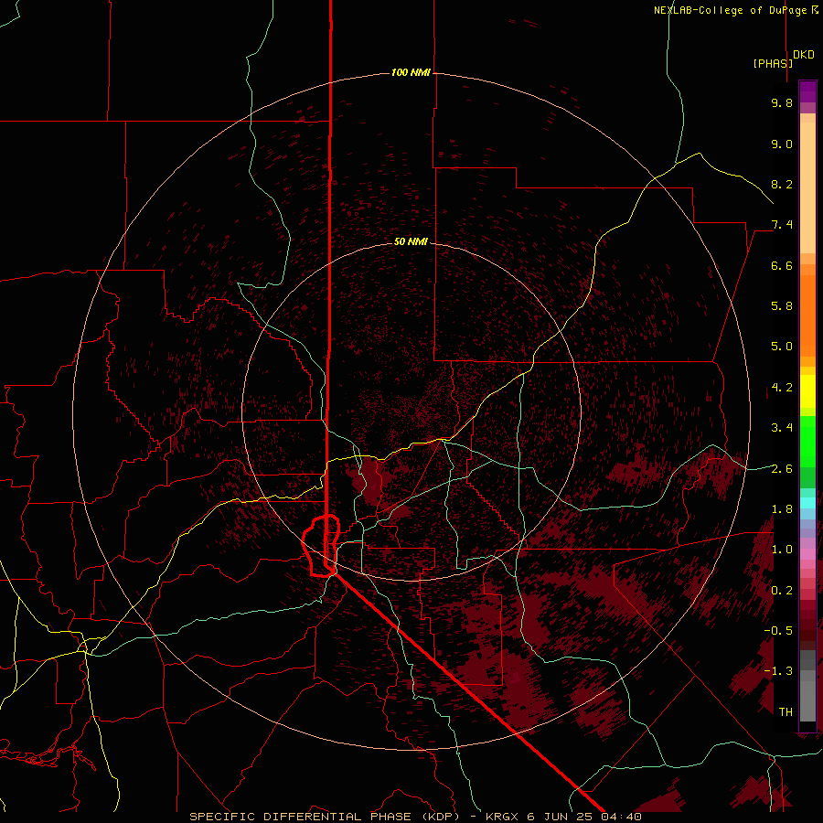This screenshot has width=823, height=823.
Task: Click the KRGX radar site identifier
Action: (x=504, y=817)
